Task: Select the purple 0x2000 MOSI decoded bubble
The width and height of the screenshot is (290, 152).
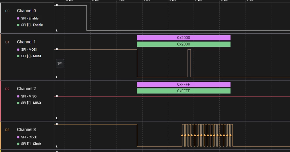Action: point(184,38)
